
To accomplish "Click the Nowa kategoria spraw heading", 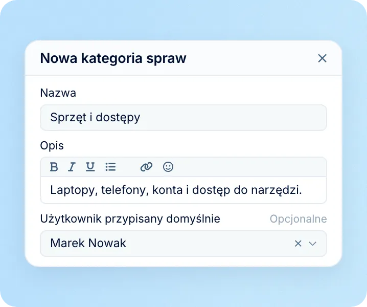I will tap(113, 58).
